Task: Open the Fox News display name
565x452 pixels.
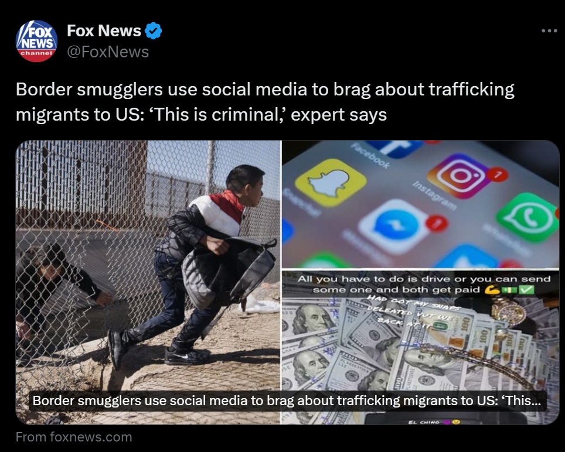Action: click(x=104, y=31)
